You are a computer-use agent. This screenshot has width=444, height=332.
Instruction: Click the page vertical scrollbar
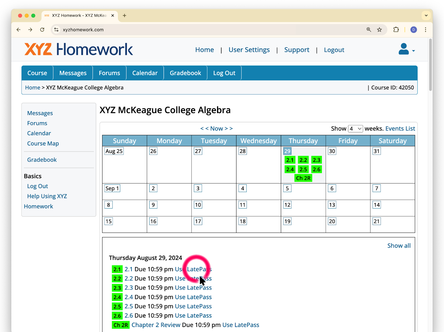click(430, 65)
